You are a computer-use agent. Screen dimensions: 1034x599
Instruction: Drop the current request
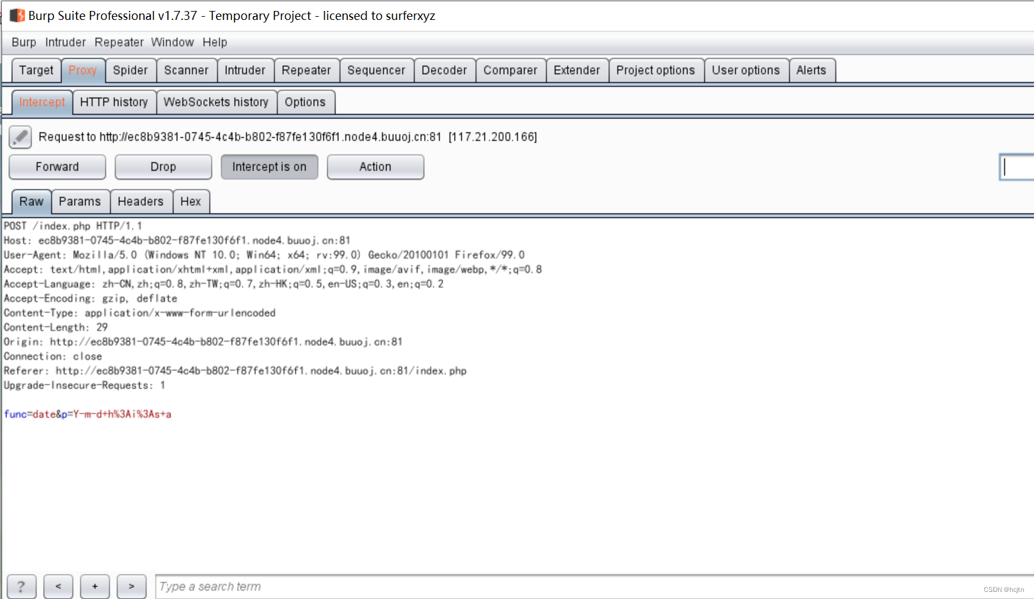[163, 167]
